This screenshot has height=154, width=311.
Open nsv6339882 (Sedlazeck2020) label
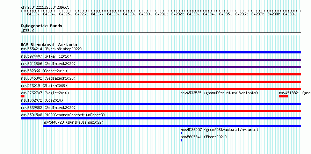(x=48, y=108)
